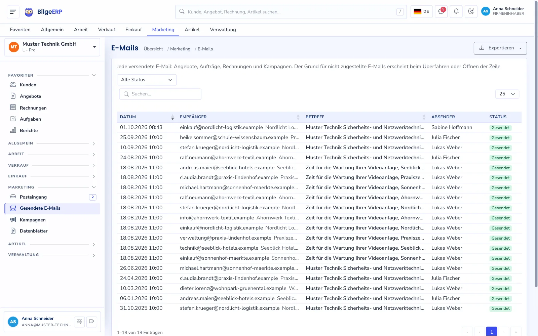Collapse the Marketing sidebar section

pos(52,187)
